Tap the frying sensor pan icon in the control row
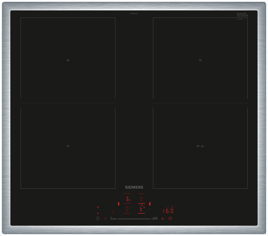 point(163,218)
